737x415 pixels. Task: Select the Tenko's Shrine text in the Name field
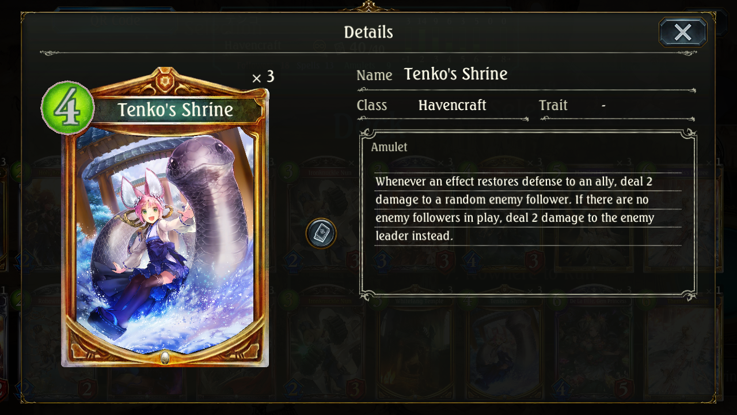pyautogui.click(x=455, y=74)
